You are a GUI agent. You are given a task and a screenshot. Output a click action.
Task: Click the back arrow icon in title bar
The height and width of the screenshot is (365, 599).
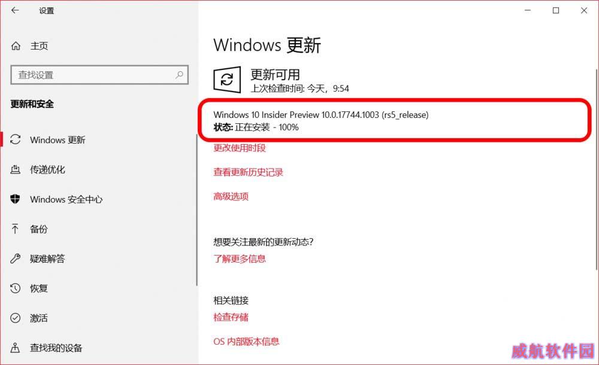[15, 10]
